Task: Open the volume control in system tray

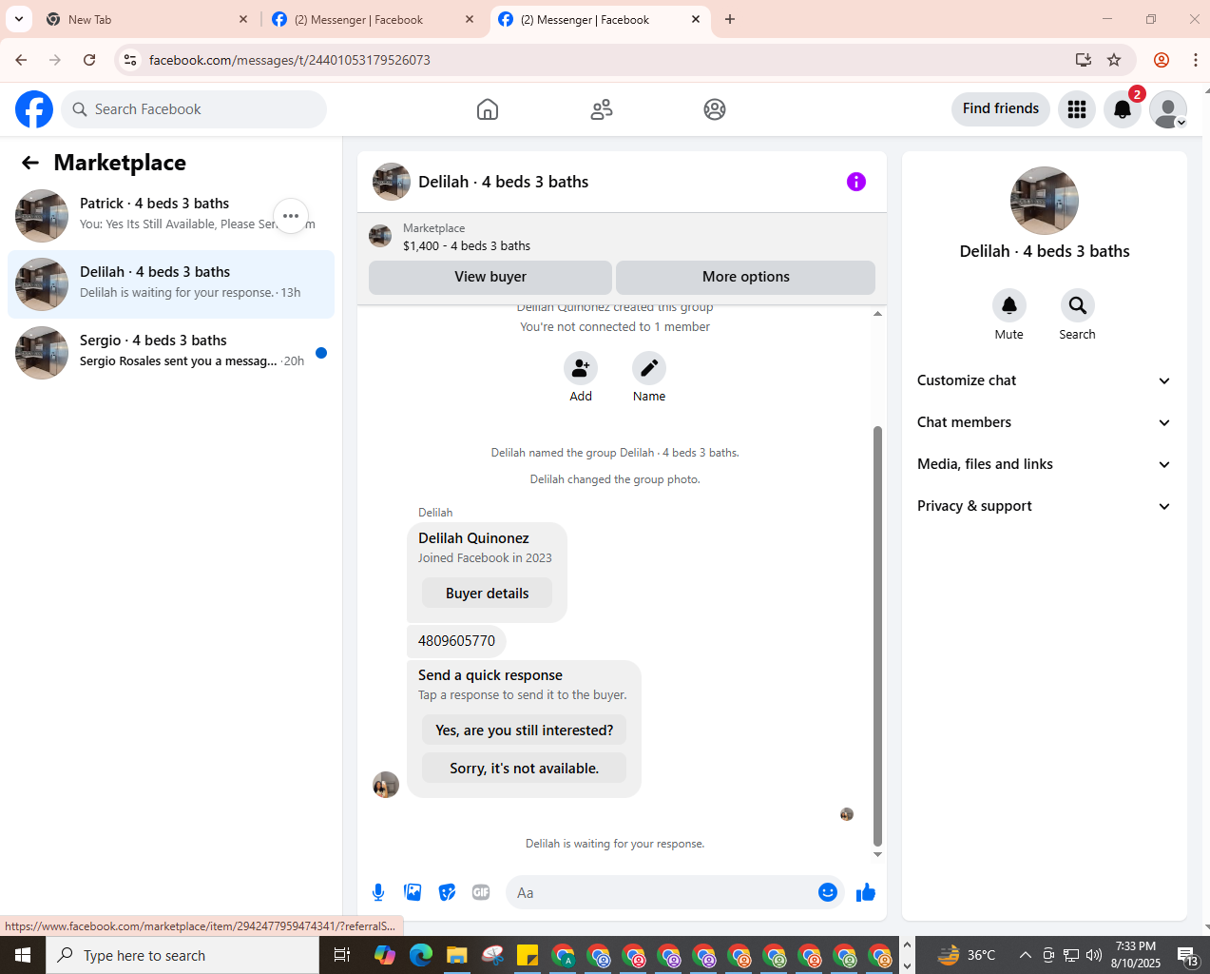Action: tap(1094, 955)
